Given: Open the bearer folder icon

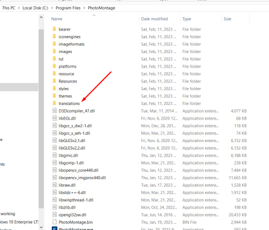Looking at the screenshot, I should pyautogui.click(x=54, y=29).
